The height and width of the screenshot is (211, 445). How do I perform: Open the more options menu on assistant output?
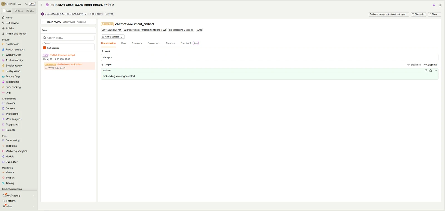[x=435, y=71]
